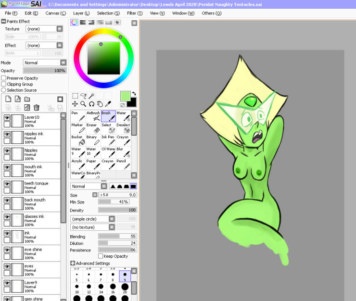This screenshot has width=356, height=301.
Task: Enable Clipping Group checkbox
Action: pos(4,84)
